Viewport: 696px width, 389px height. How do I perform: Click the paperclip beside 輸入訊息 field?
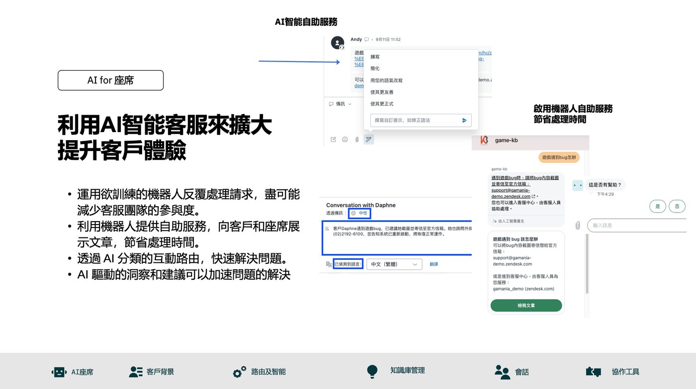click(578, 226)
